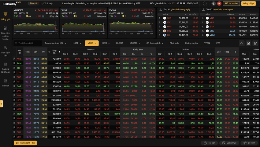Open Giao dịch tiền sidebar icon

(6, 48)
